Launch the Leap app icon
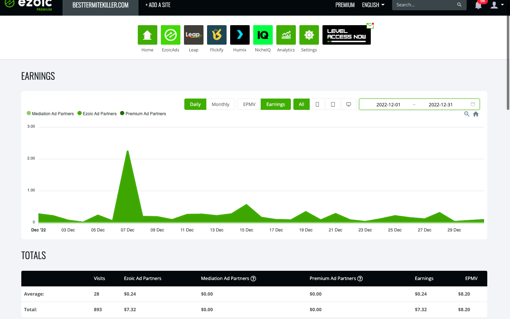The image size is (510, 319). [194, 35]
